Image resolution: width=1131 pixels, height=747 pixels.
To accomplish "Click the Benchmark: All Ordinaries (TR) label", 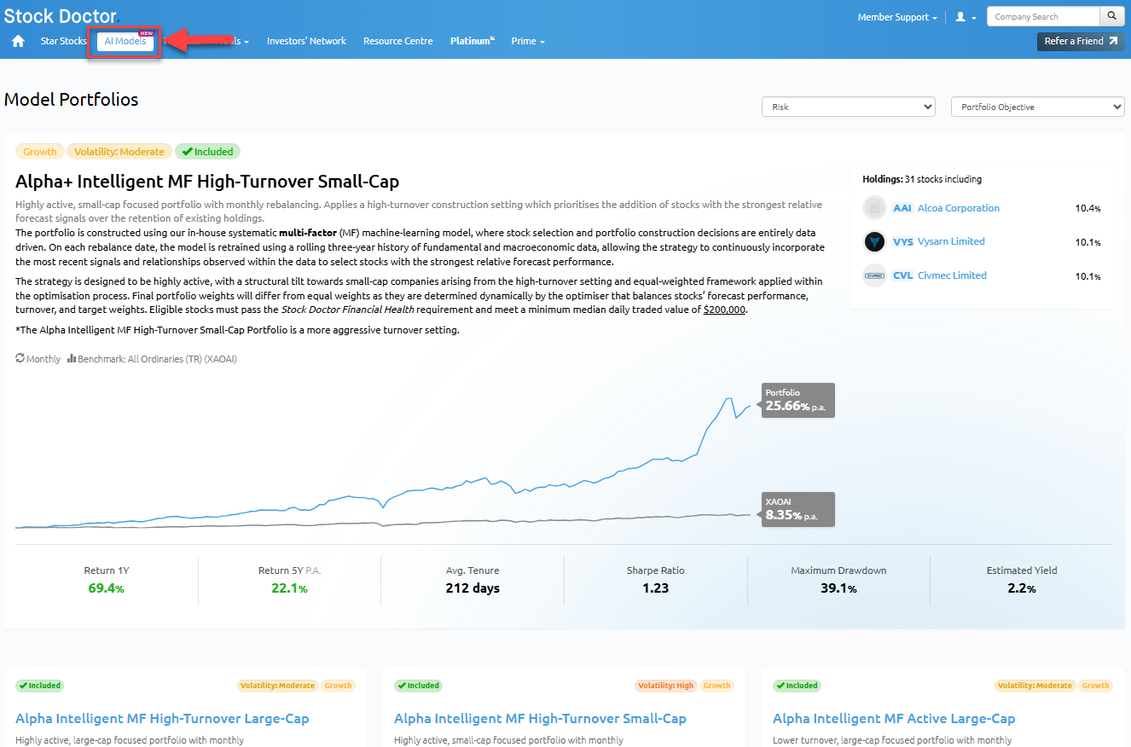I will 157,359.
